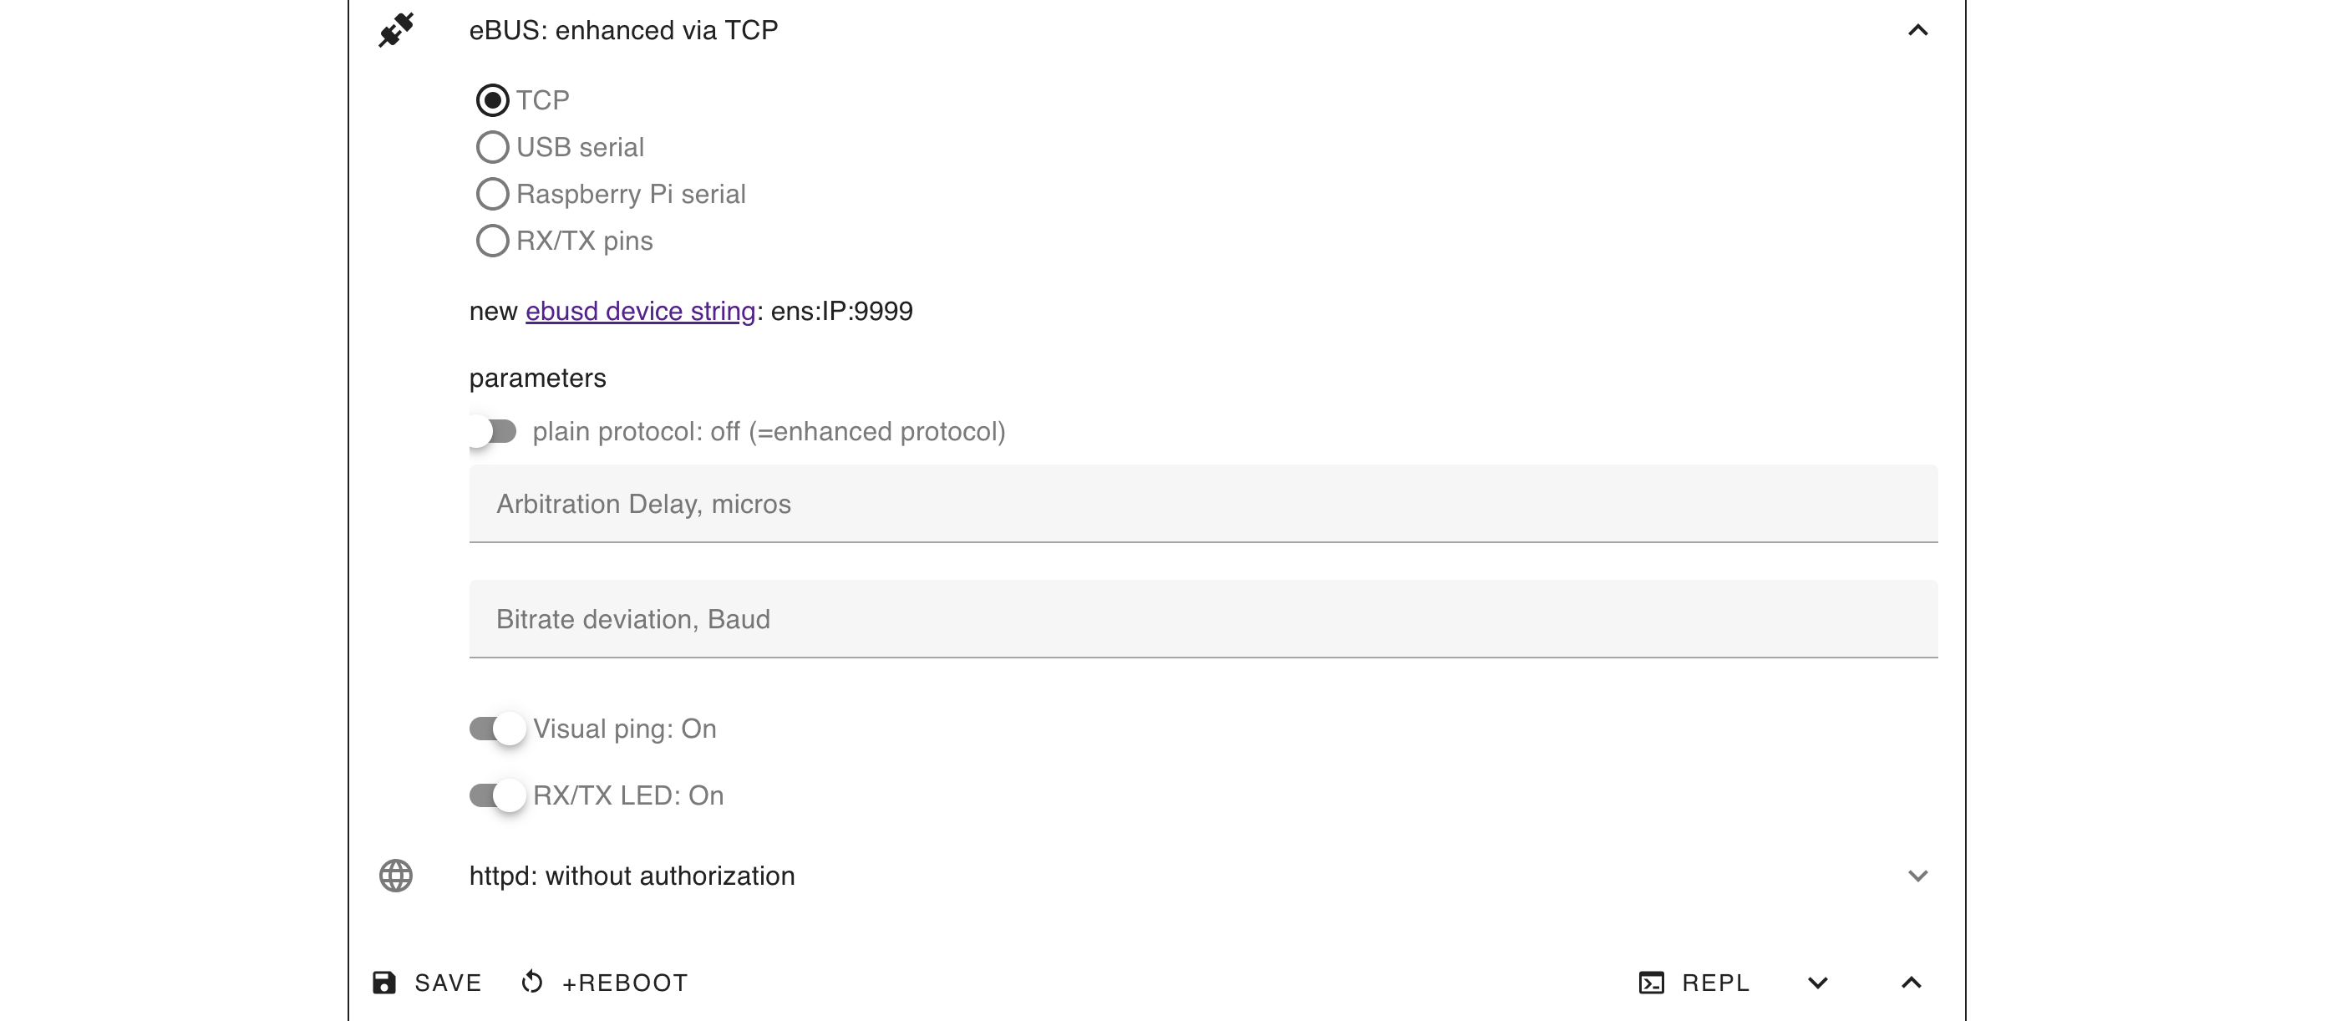The height and width of the screenshot is (1021, 2341).
Task: Click the reboot circular arrow icon
Action: pyautogui.click(x=532, y=983)
